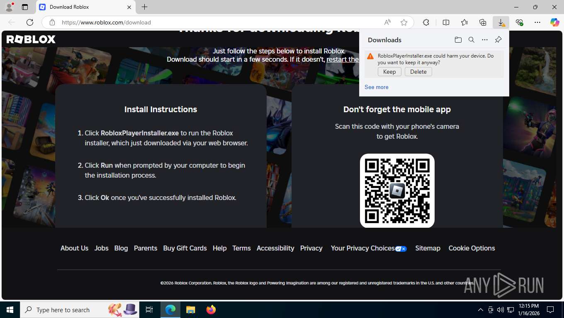Screen dimensions: 564x318
Task: Open the Collections icon
Action: (483, 22)
